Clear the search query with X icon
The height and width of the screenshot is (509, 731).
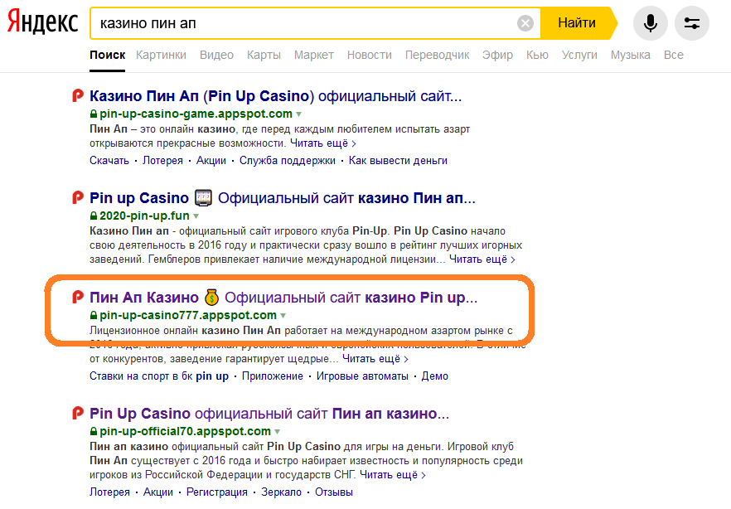click(x=525, y=23)
